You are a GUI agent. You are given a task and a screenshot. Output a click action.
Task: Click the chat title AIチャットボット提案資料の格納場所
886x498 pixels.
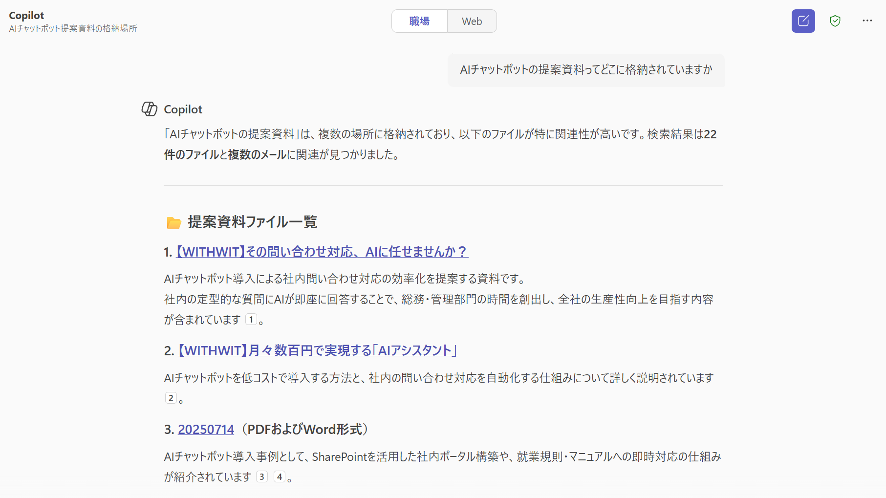[x=73, y=28]
